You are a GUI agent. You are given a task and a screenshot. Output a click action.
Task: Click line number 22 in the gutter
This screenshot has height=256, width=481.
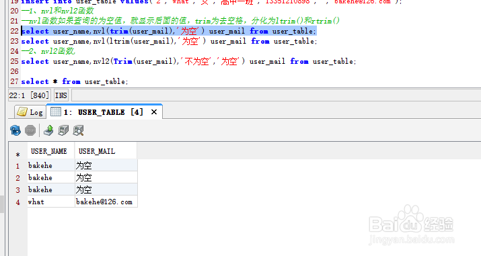point(14,31)
